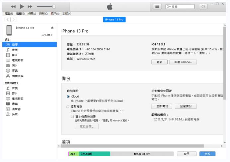Click the volume slider in the toolbar
The width and height of the screenshot is (230, 162).
(x=46, y=7)
